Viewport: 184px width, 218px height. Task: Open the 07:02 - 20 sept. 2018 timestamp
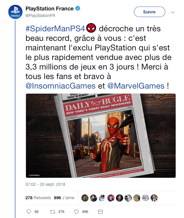[45, 184]
